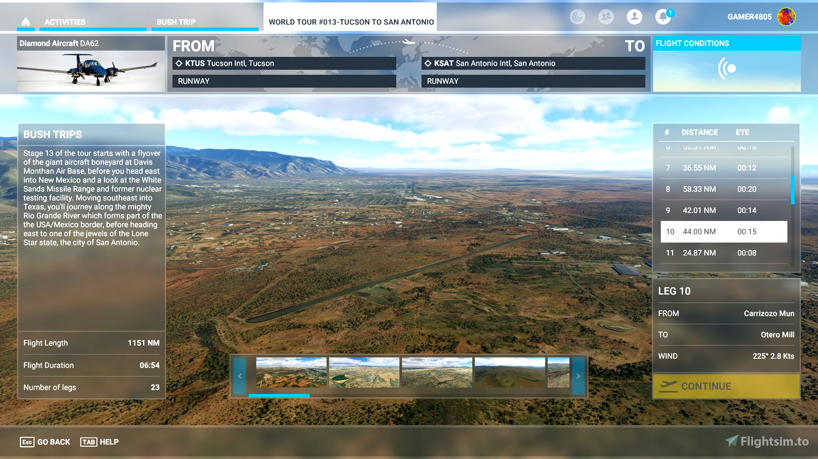Open the arrival RUNWAY selector

(x=533, y=81)
